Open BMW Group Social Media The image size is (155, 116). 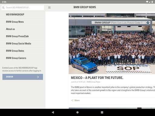coord(23,43)
